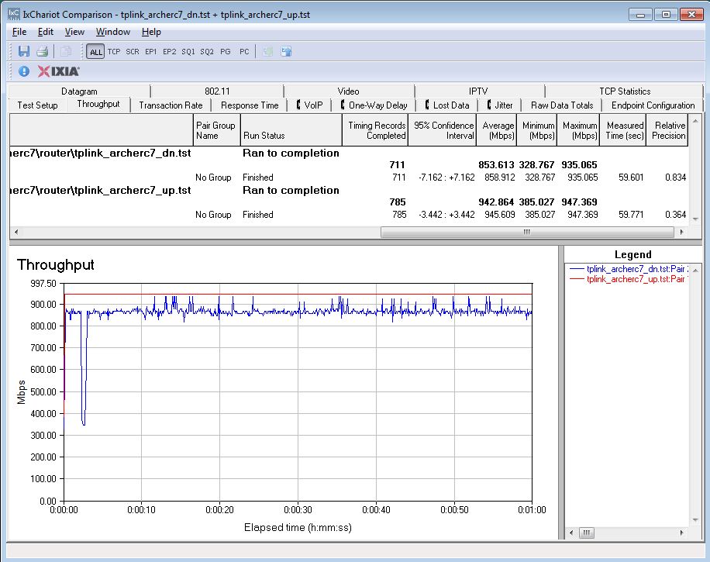Click the Run Status column header
The image size is (710, 562).
291,130
